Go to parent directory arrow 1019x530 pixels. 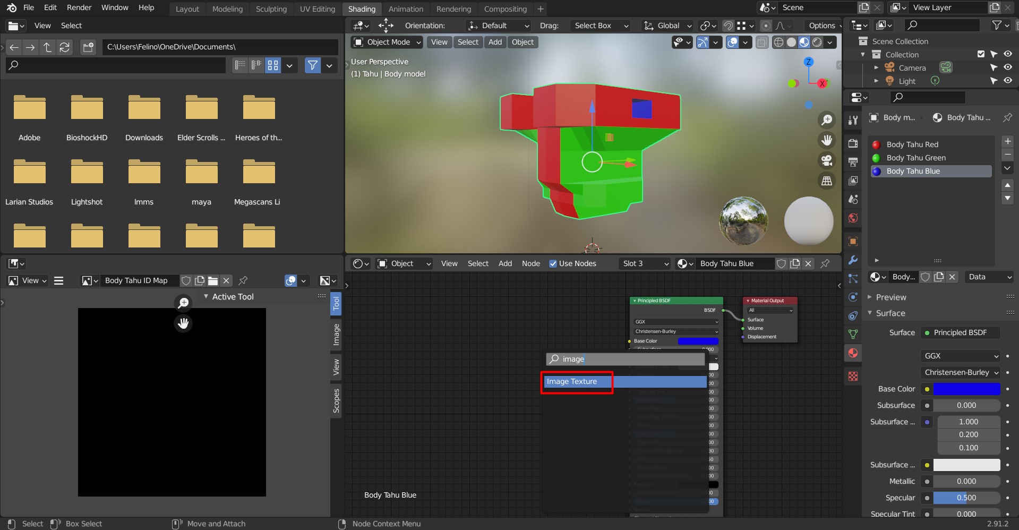point(47,47)
